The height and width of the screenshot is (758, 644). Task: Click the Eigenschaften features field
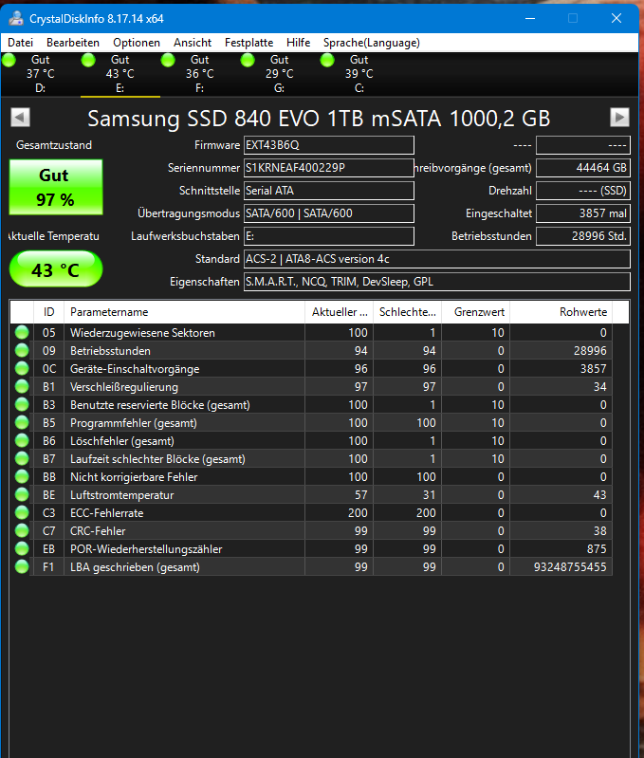[437, 282]
